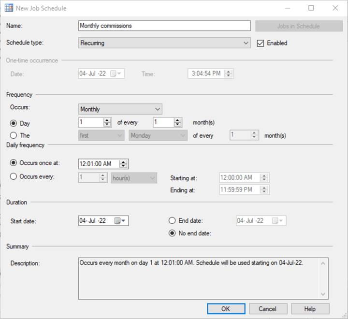The image size is (348, 319).
Task: Click the Description scrollbar down arrow
Action: [x=323, y=294]
